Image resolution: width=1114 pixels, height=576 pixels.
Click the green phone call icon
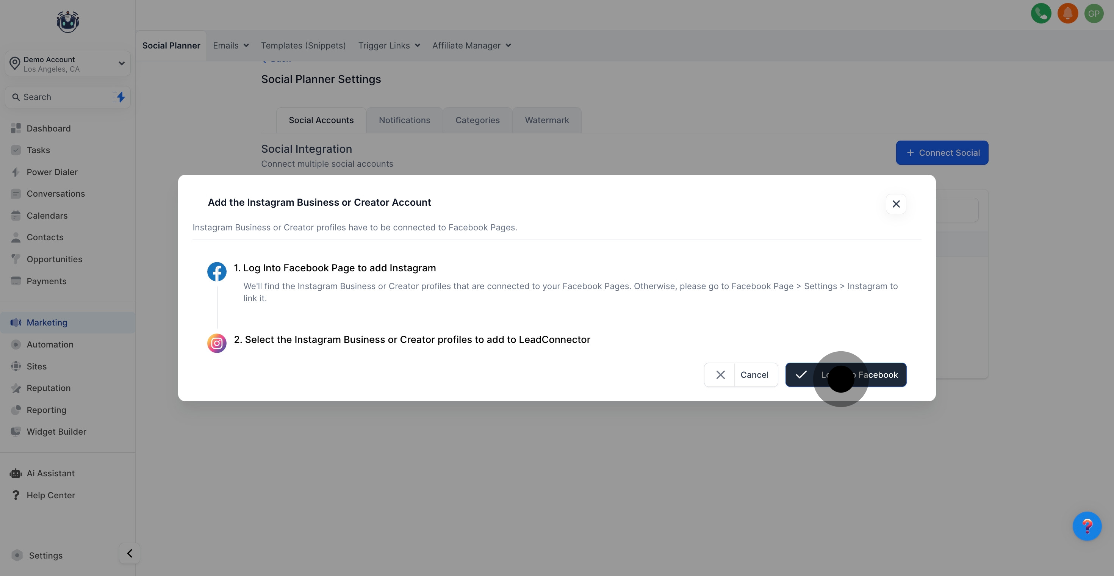pos(1041,13)
